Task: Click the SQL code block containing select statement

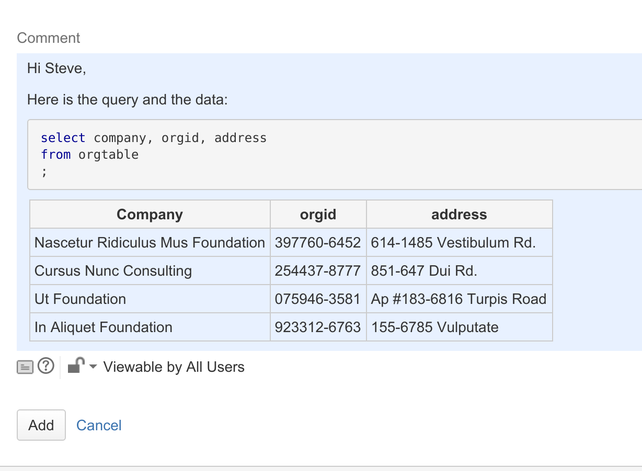Action: tap(335, 155)
